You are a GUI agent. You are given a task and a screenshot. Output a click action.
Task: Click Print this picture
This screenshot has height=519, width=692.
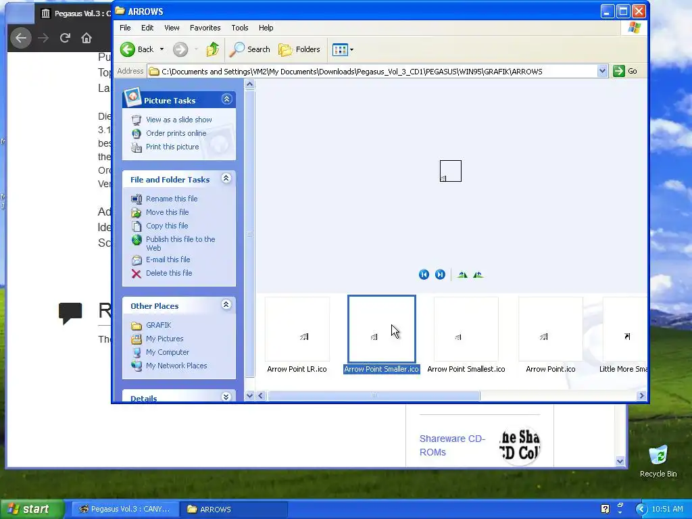pos(172,147)
